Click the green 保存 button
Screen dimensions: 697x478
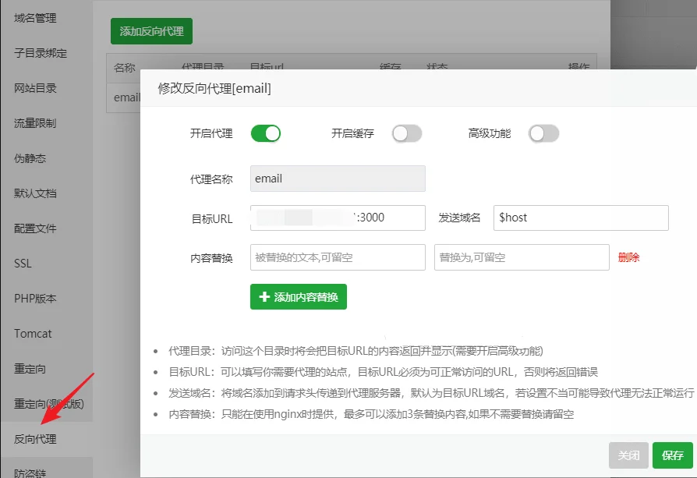[x=673, y=455]
